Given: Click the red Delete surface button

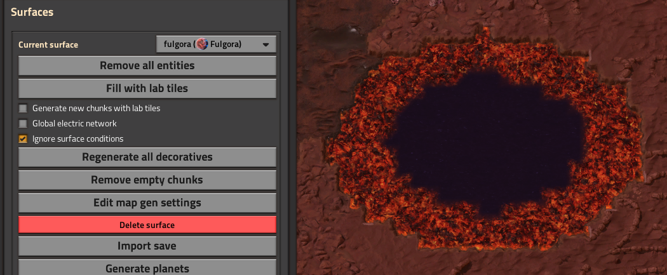Looking at the screenshot, I should pos(147,225).
